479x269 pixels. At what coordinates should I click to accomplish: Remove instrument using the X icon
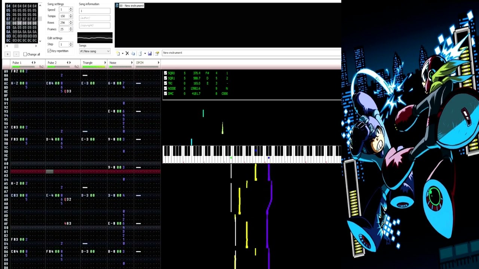127,53
